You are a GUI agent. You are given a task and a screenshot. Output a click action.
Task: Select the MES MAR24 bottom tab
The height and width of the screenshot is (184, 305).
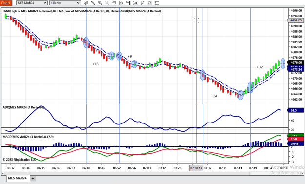coord(17,178)
